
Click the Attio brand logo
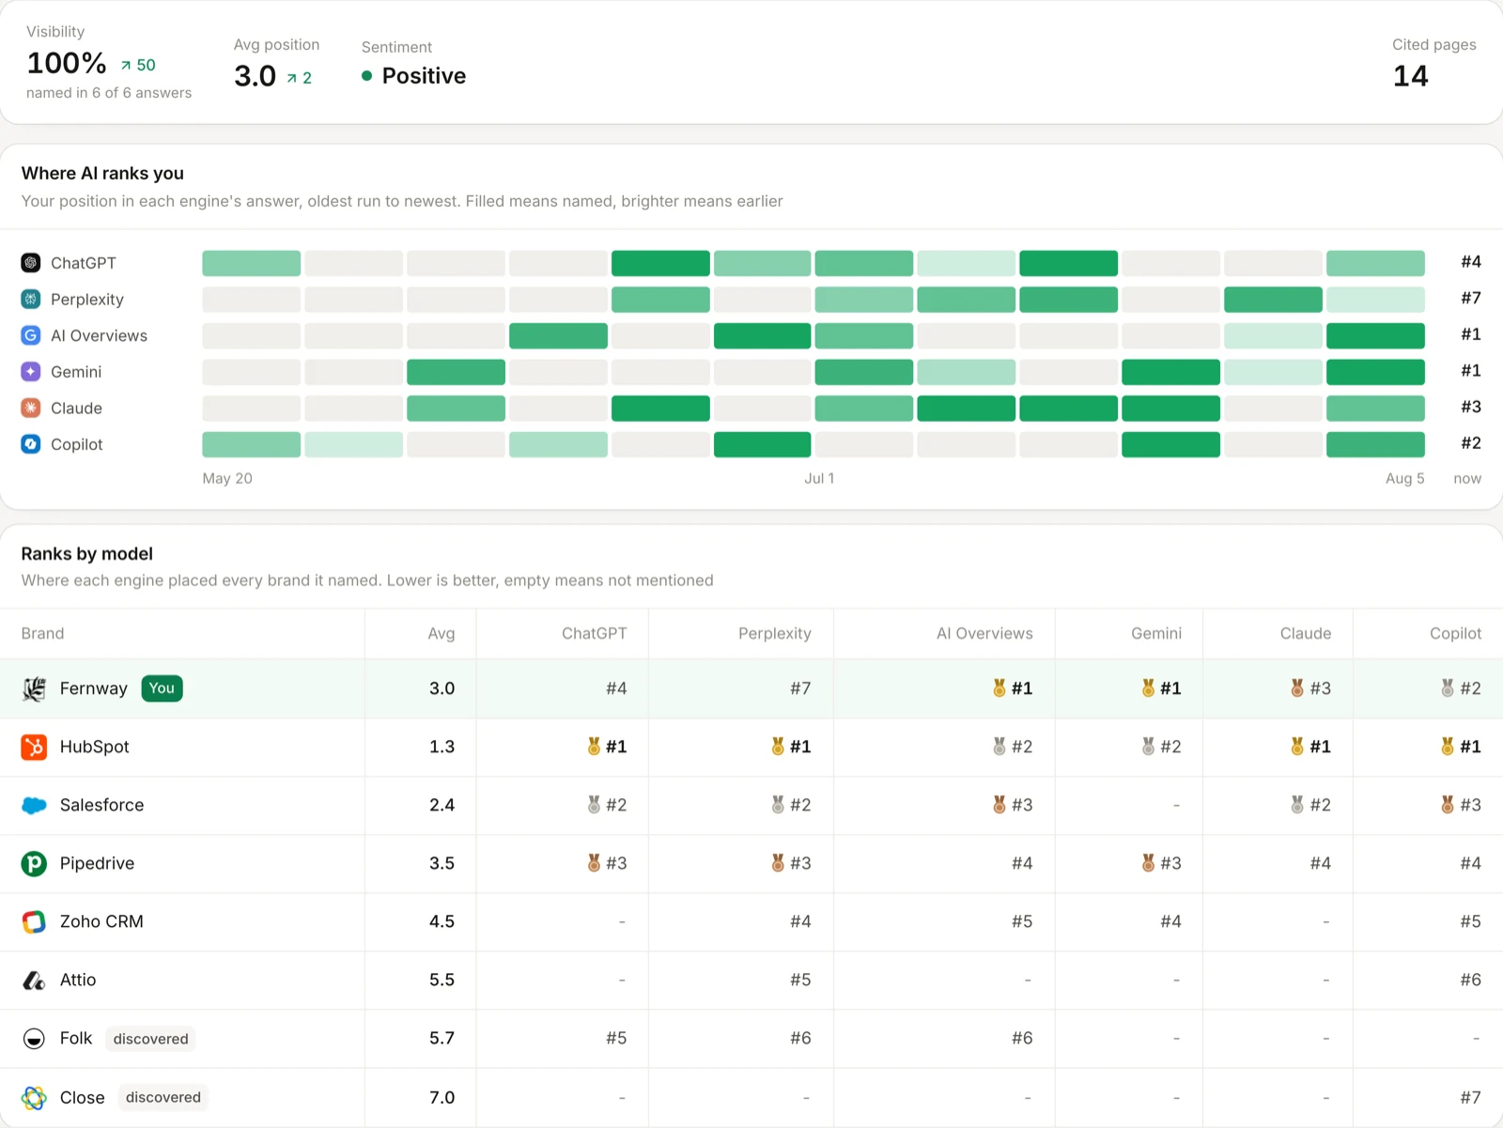(34, 981)
